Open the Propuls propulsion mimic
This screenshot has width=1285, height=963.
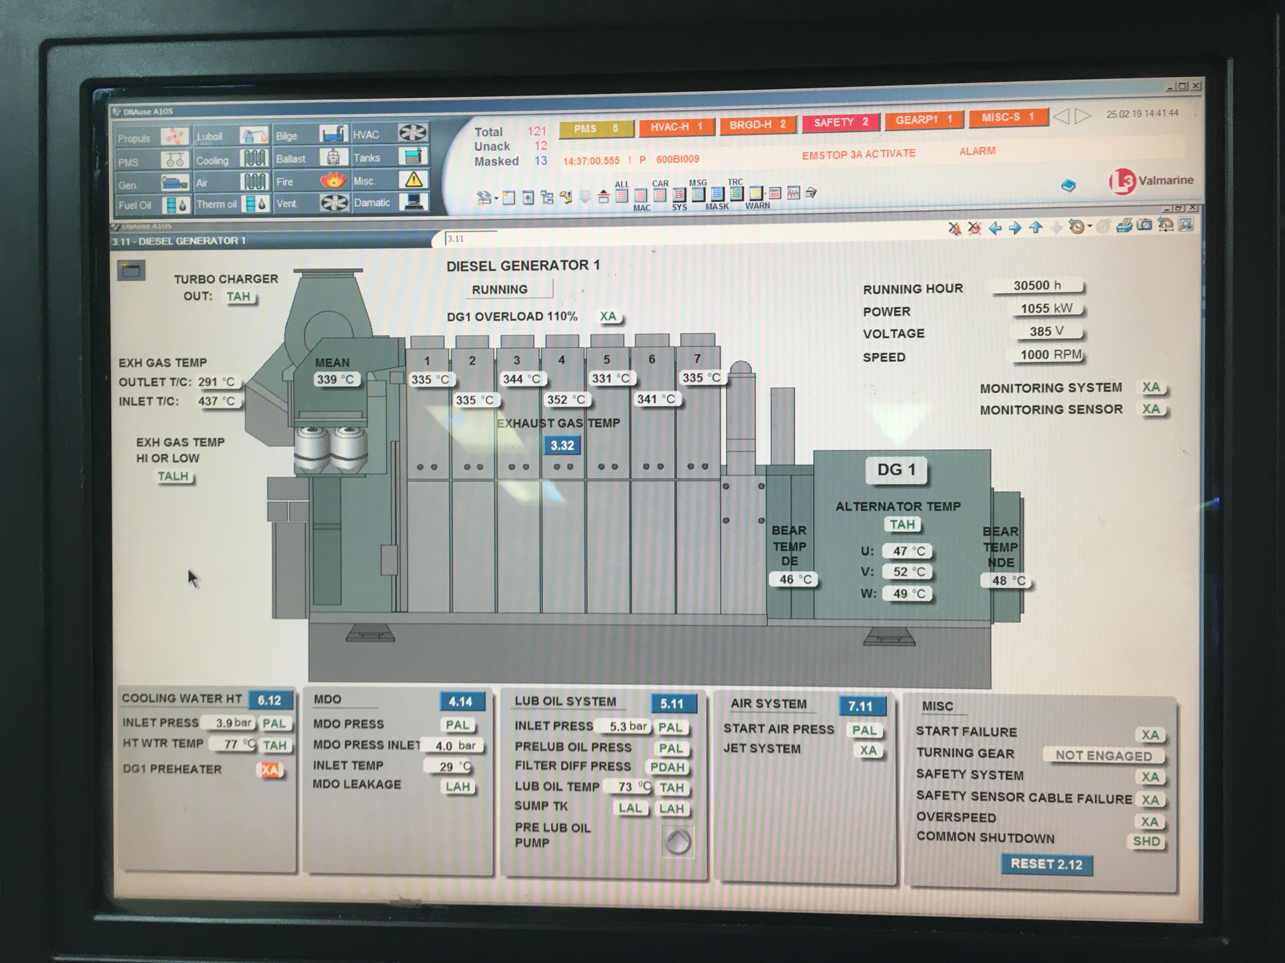pos(153,138)
